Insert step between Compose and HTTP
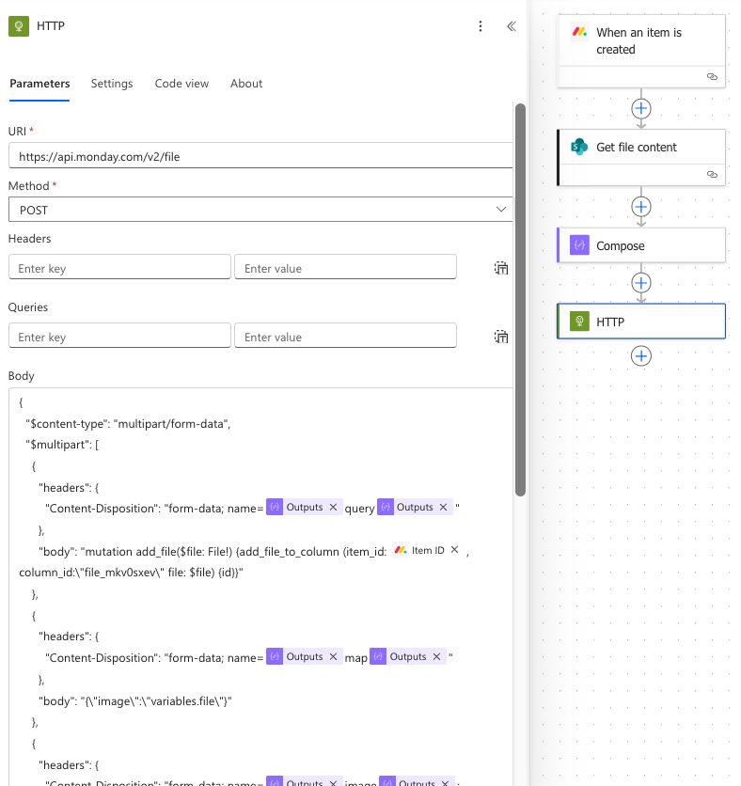Viewport: 741px width, 786px height. 641,282
